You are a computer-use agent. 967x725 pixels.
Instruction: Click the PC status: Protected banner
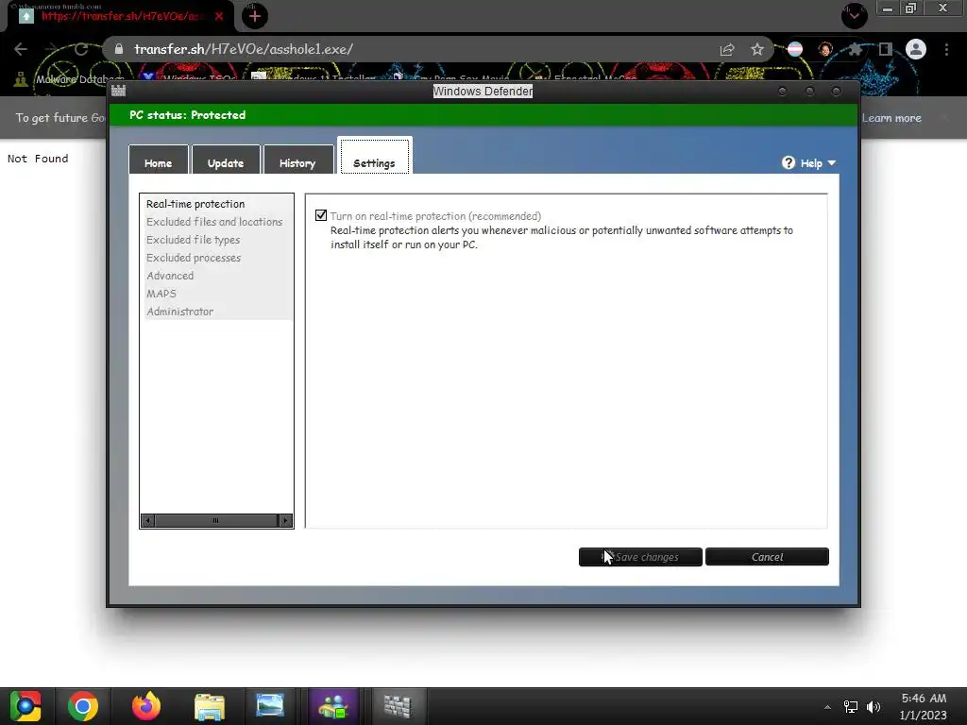pos(483,115)
